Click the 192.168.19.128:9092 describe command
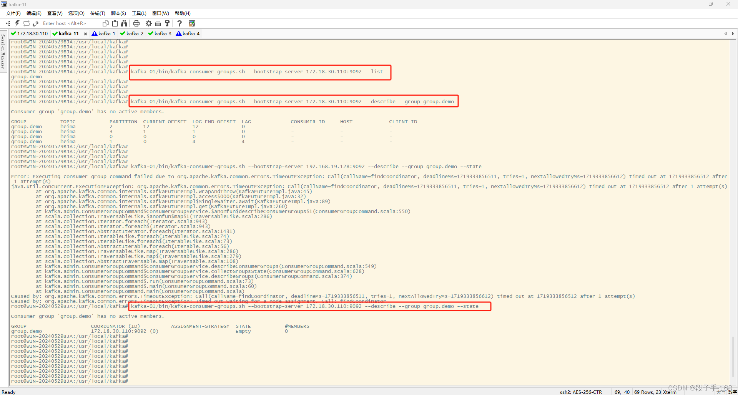This screenshot has height=395, width=738. (x=306, y=167)
